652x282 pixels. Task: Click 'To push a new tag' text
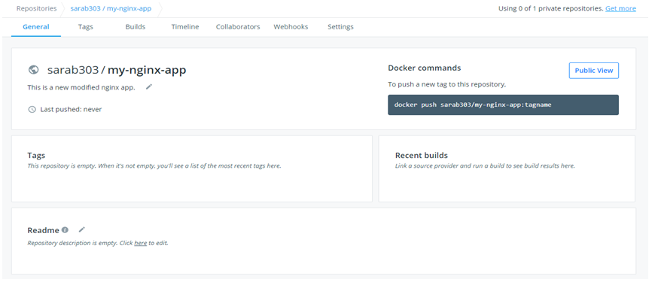pos(447,84)
